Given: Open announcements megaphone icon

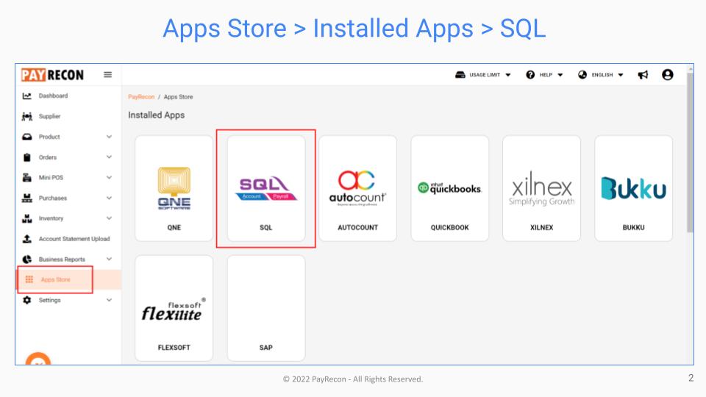Looking at the screenshot, I should 643,75.
